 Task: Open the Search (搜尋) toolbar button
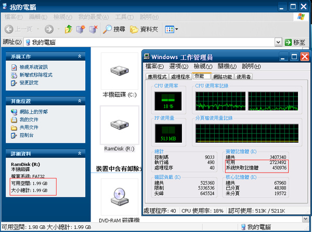(114, 30)
